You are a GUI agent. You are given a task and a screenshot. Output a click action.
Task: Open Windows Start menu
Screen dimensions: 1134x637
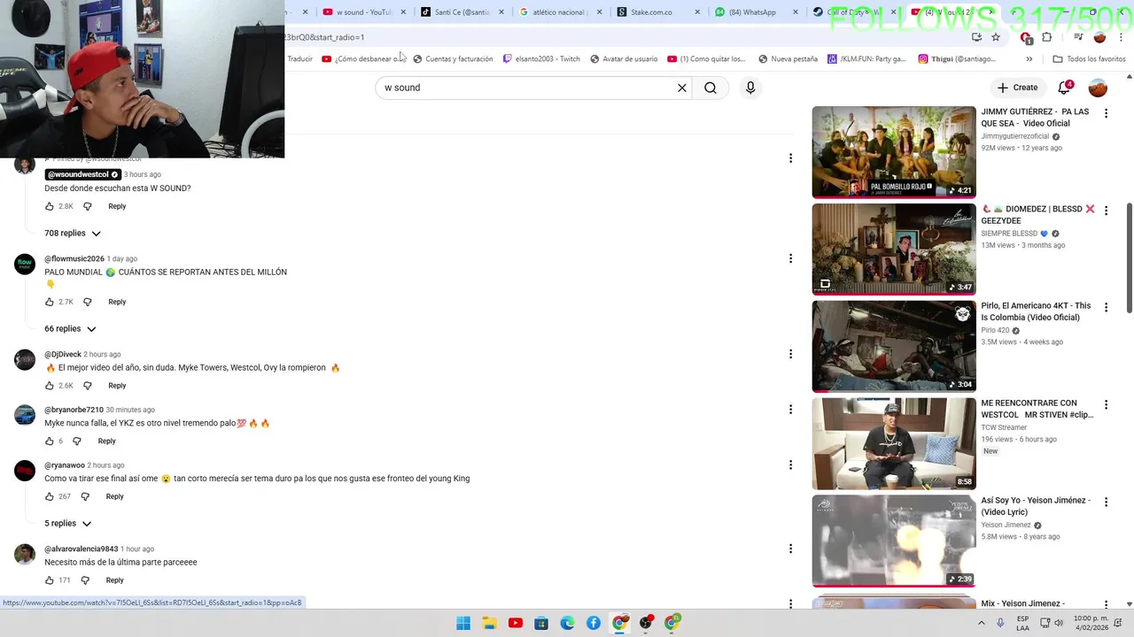pos(463,623)
